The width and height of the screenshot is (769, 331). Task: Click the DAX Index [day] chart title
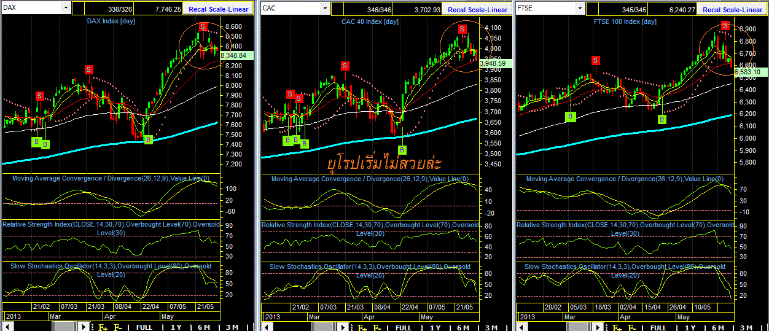[111, 21]
